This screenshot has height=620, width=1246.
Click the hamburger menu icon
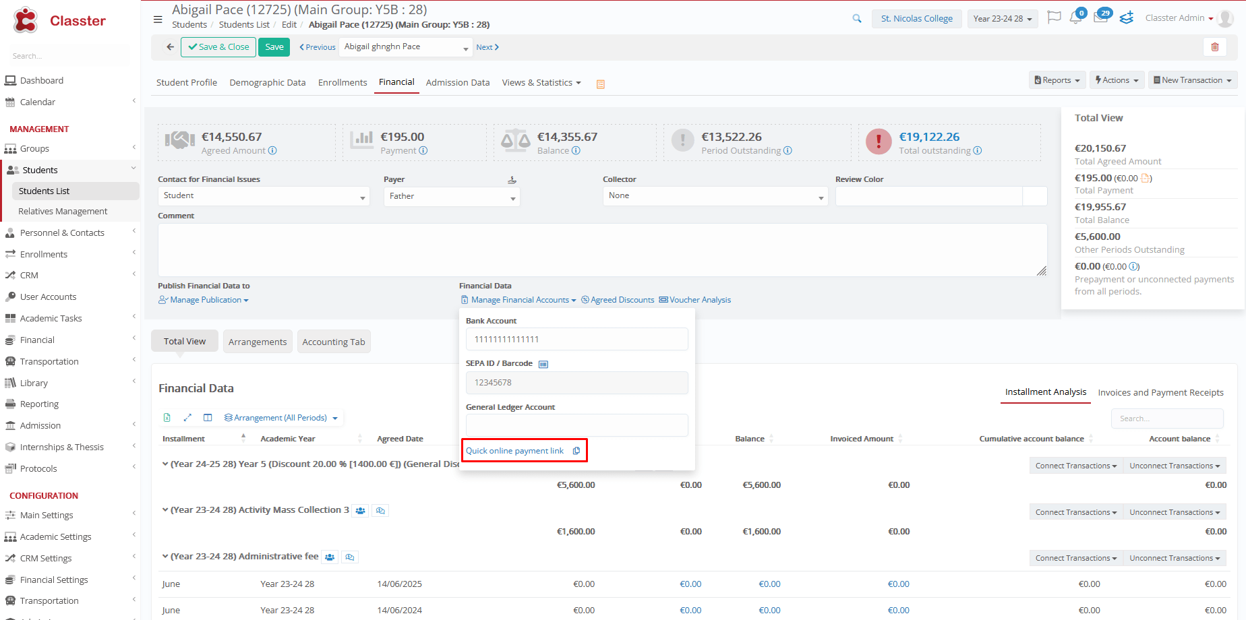[158, 20]
